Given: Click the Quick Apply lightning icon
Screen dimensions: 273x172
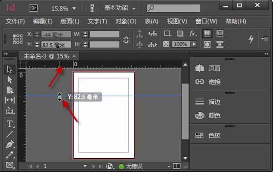Looking at the screenshot, I should pyautogui.click(x=251, y=39).
